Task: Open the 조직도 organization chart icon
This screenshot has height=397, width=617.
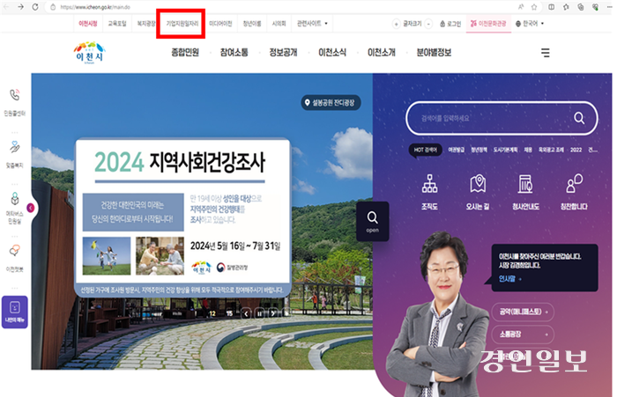Action: click(x=430, y=190)
